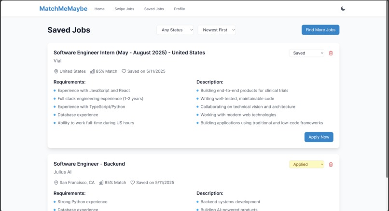Change the Saved status dropdown on Vial job

[306, 53]
